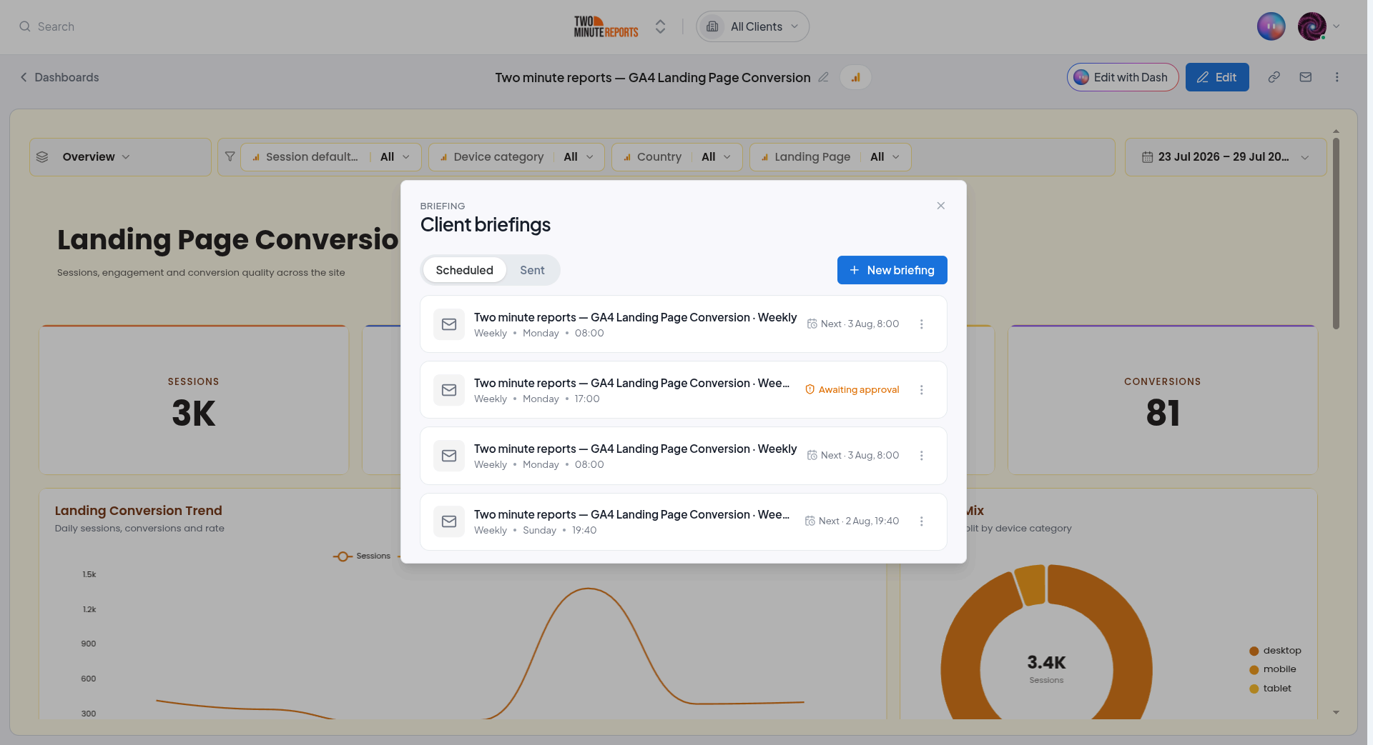Click the 3.4K Sessions donut center
1373x745 pixels.
click(1046, 669)
